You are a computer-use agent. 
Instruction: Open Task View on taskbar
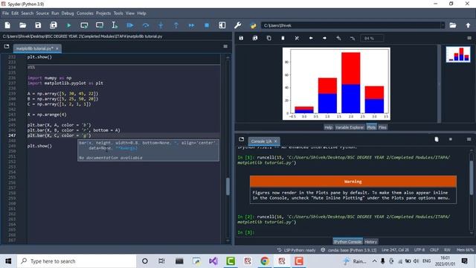coord(161,261)
